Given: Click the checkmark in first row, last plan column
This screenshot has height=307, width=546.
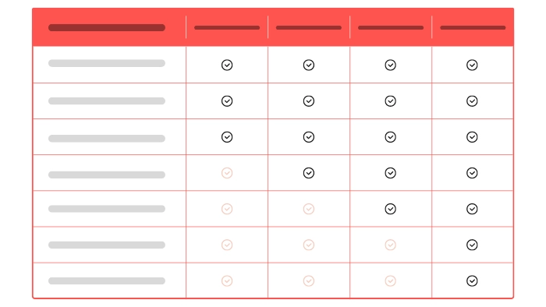Looking at the screenshot, I should 472,65.
